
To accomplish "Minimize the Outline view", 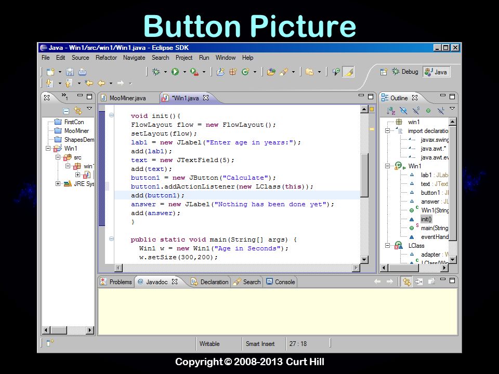I will pos(442,95).
